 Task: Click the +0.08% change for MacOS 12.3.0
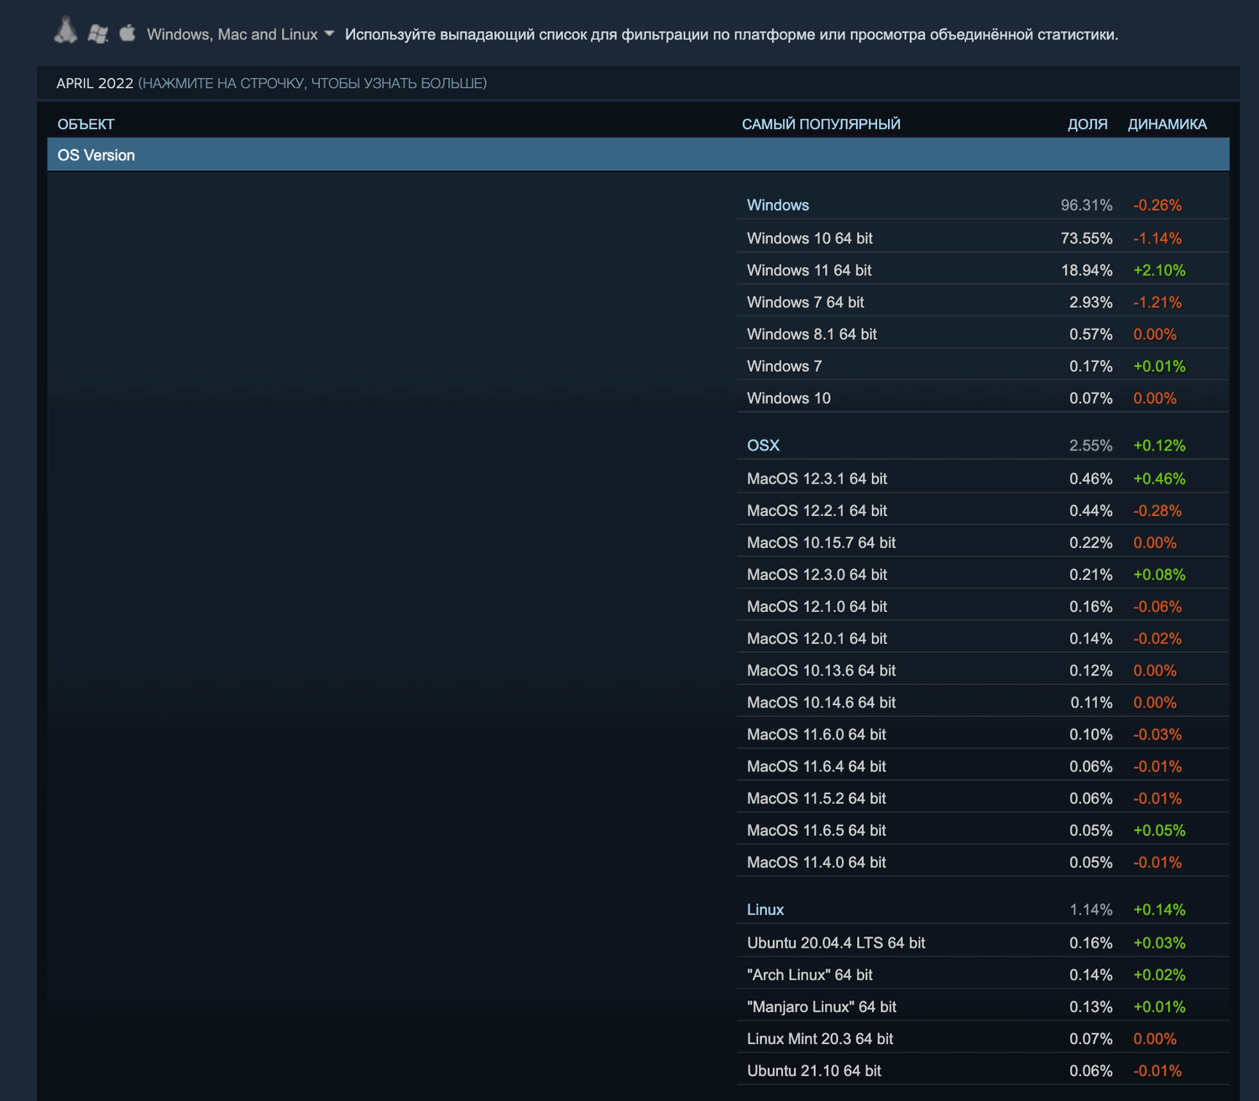click(1159, 574)
